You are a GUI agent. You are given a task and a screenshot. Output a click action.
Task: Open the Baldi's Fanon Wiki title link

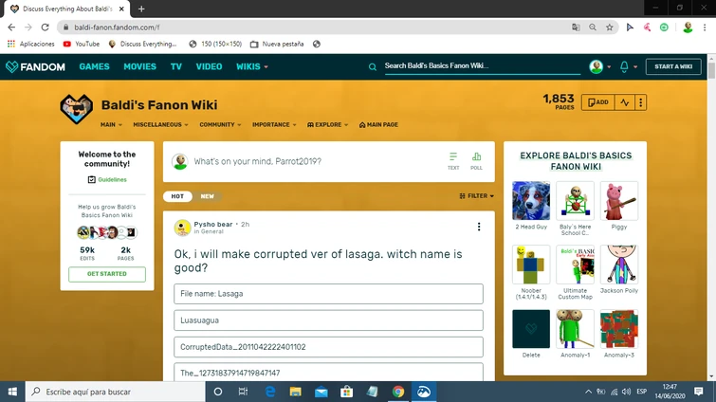click(x=159, y=105)
